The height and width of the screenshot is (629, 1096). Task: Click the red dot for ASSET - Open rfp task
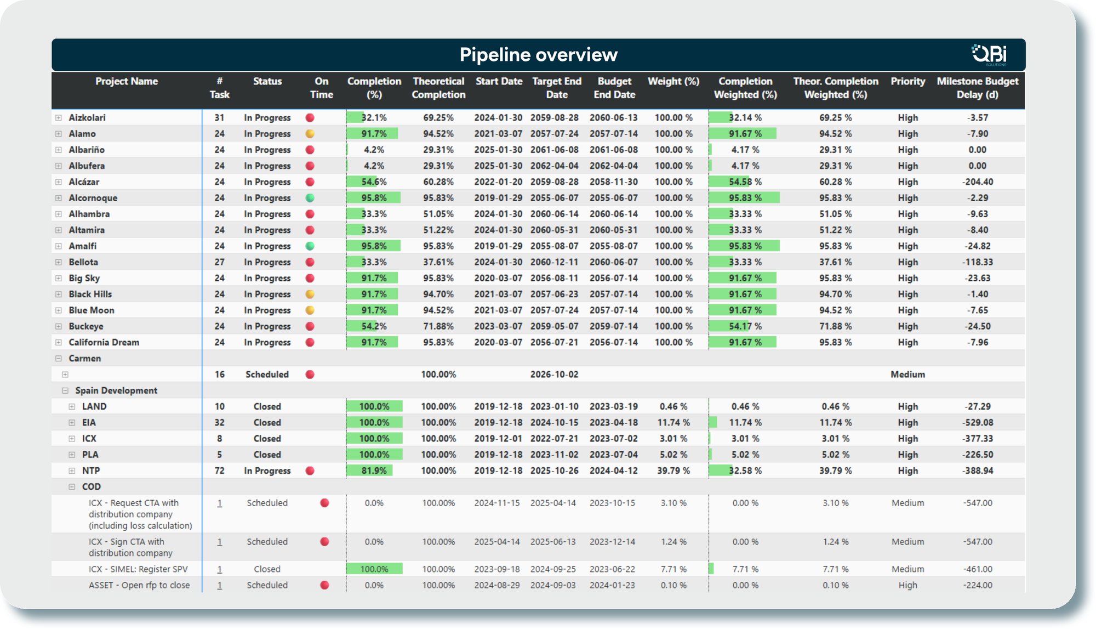[324, 586]
